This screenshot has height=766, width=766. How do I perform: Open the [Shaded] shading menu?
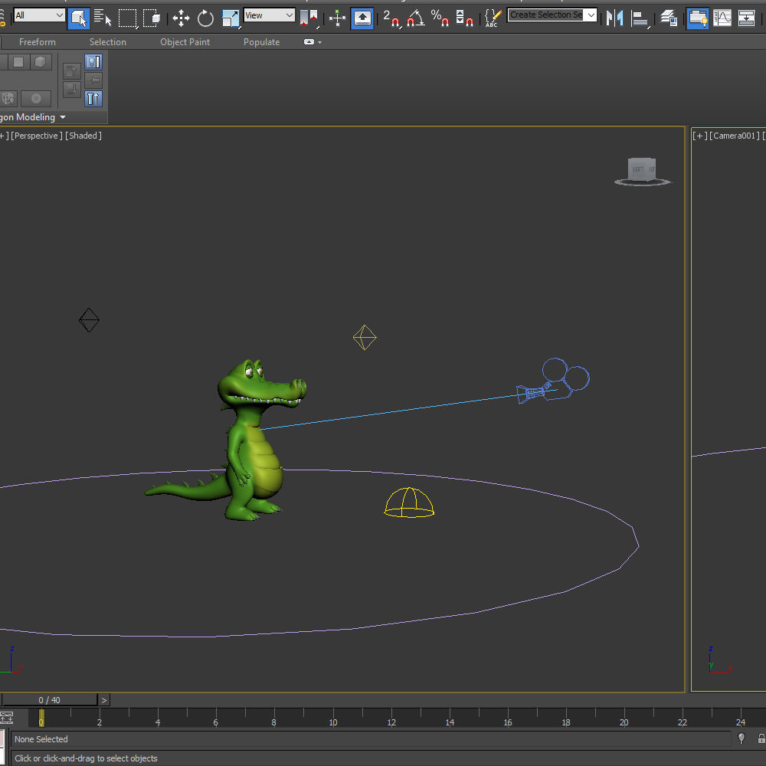tap(83, 136)
